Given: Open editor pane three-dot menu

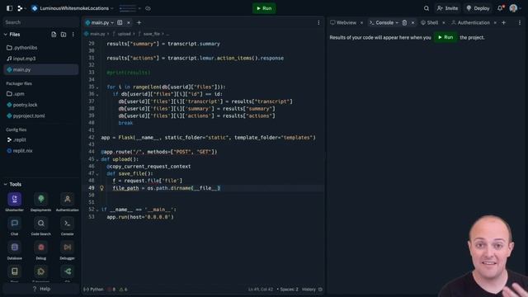Looking at the screenshot, I should click(x=318, y=22).
